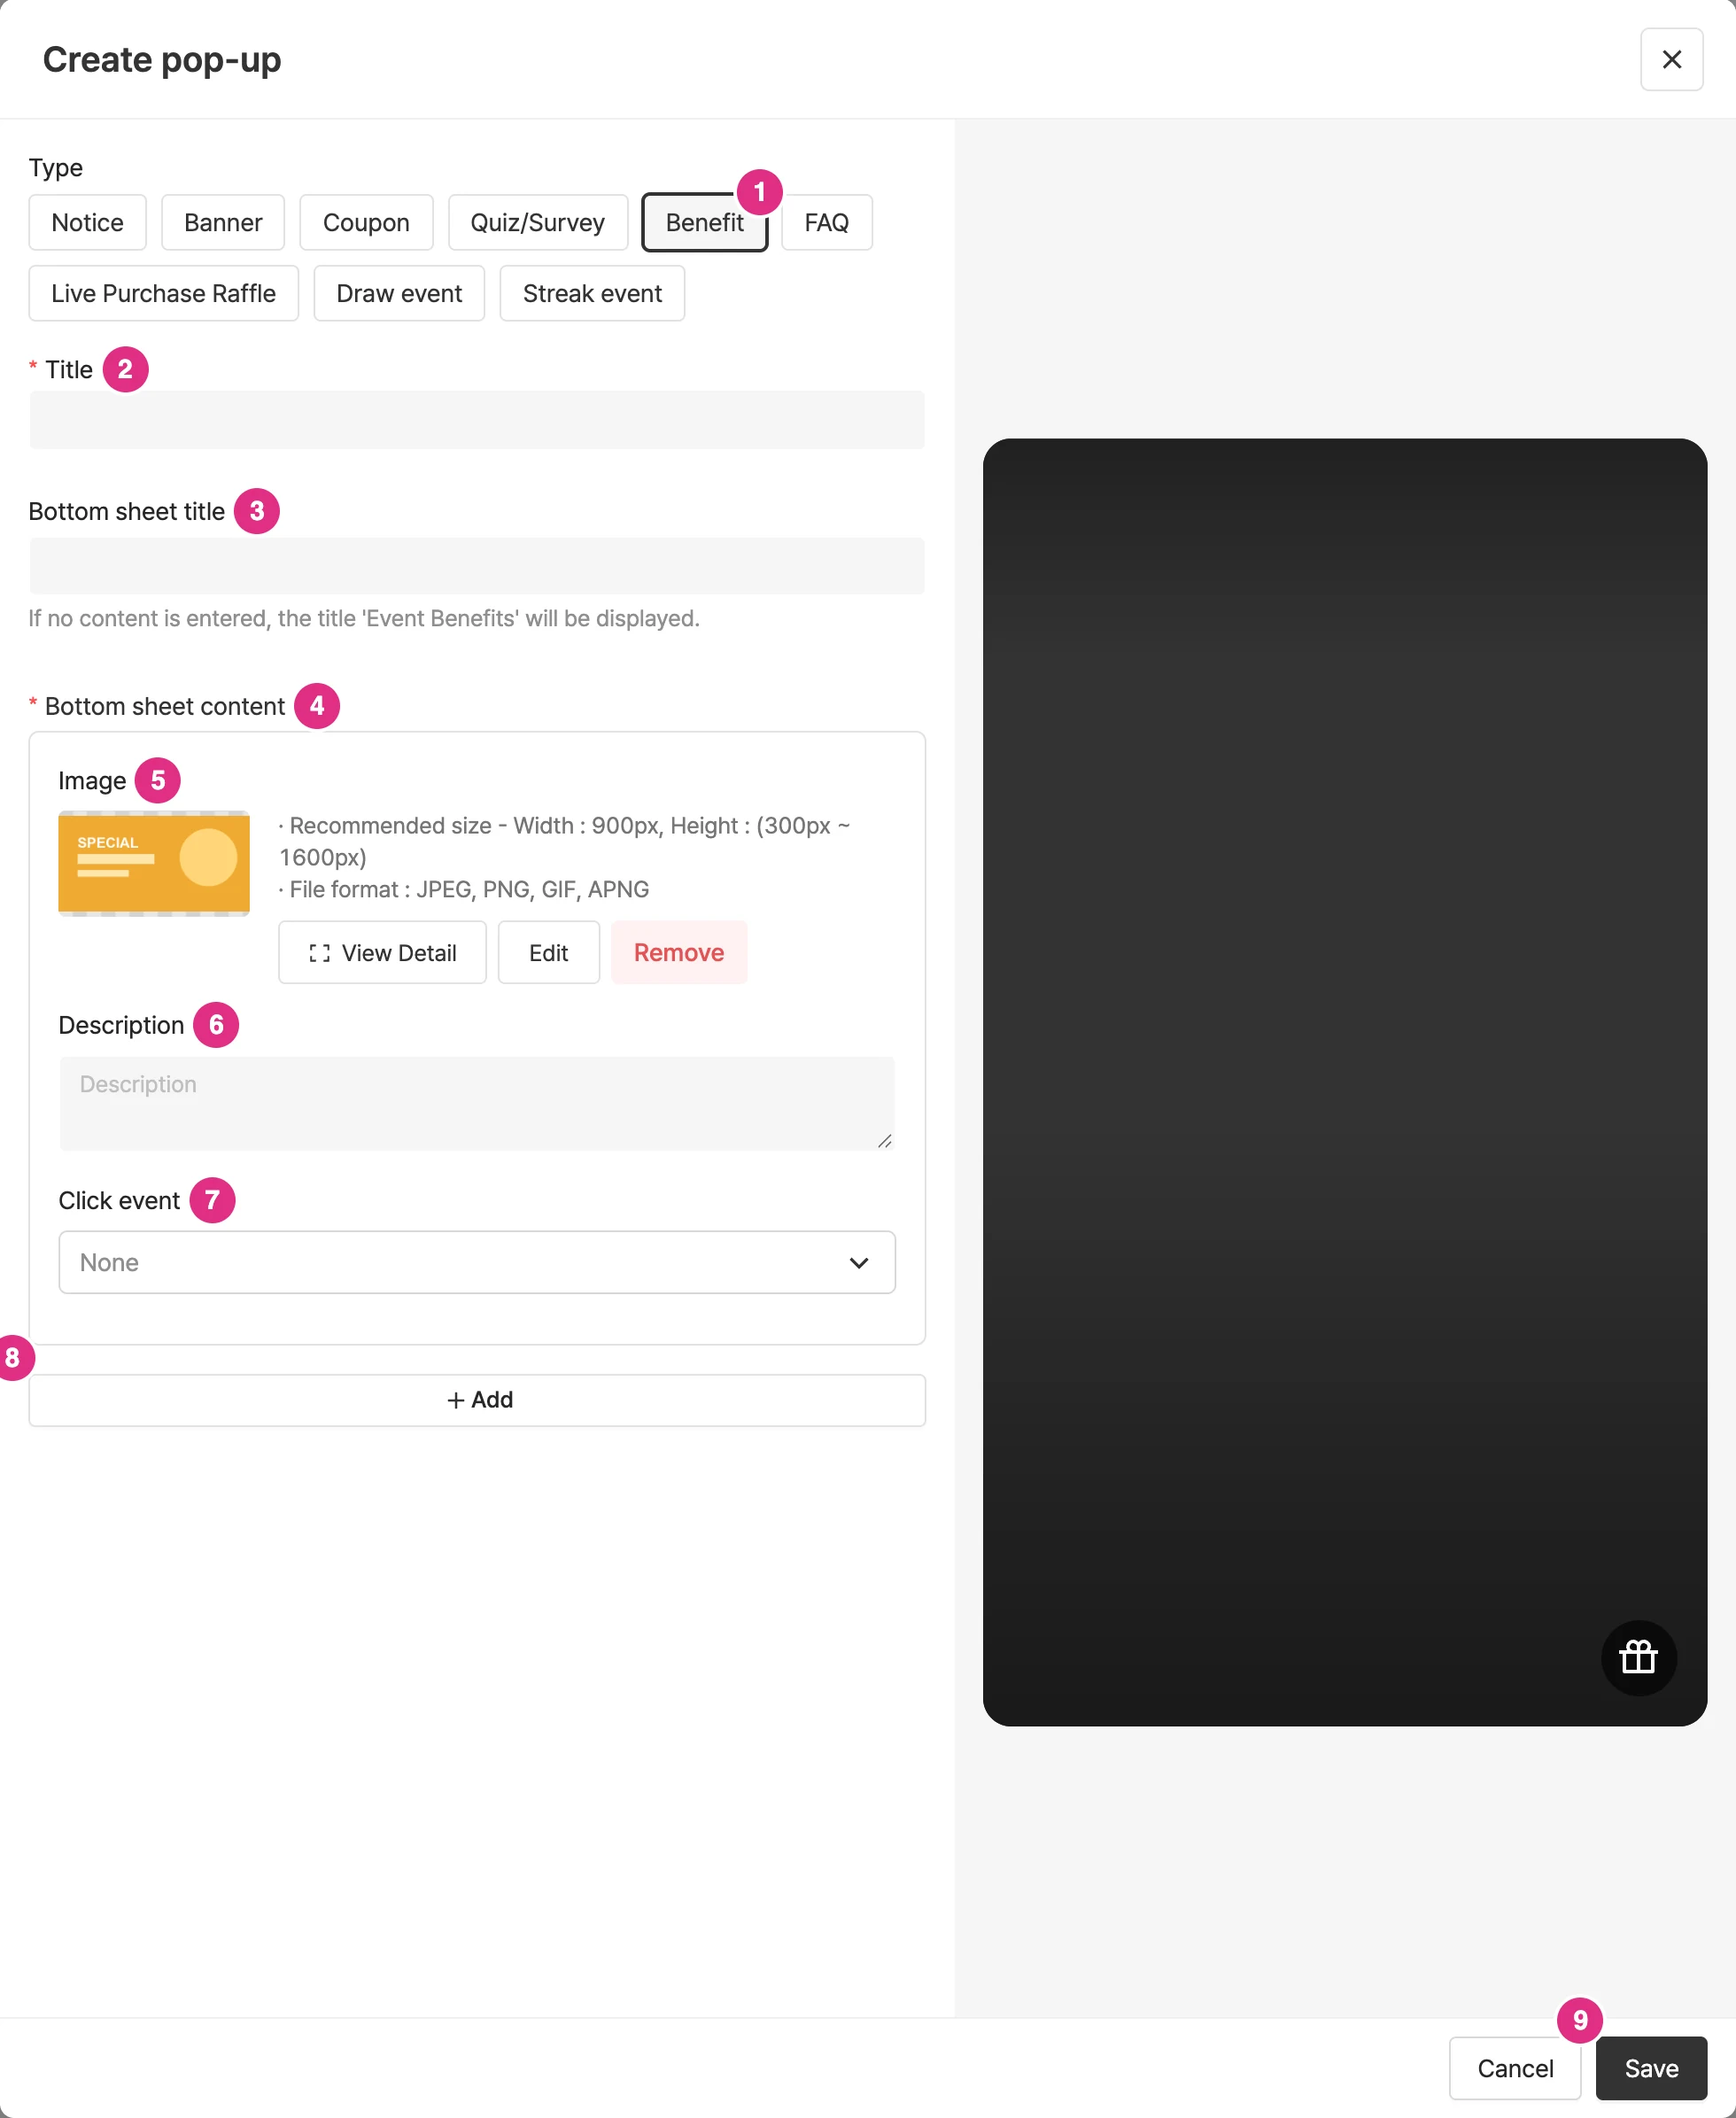Select the Draw event type
The width and height of the screenshot is (1736, 2118).
click(x=399, y=293)
